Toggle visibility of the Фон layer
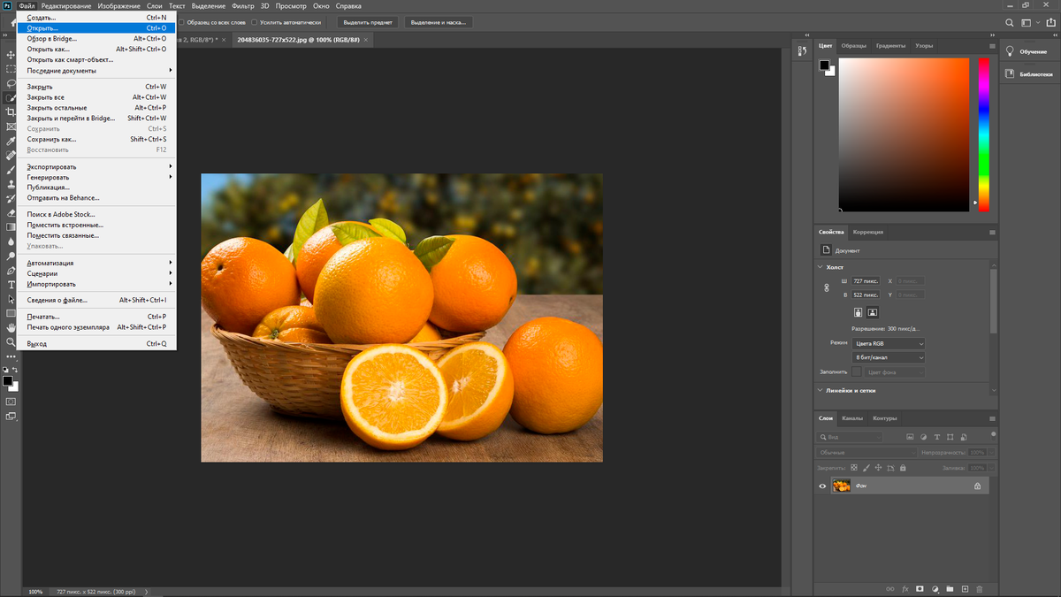The width and height of the screenshot is (1061, 597). (x=822, y=486)
